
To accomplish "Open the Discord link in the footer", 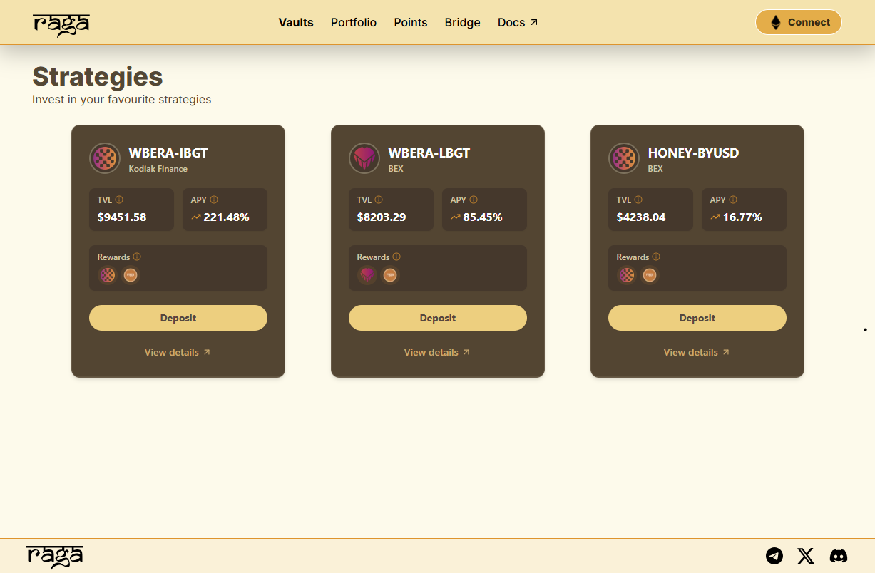I will pos(839,556).
